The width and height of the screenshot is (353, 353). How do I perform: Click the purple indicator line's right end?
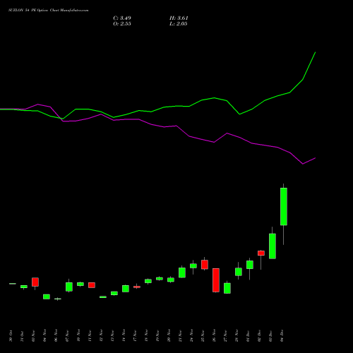click(315, 158)
